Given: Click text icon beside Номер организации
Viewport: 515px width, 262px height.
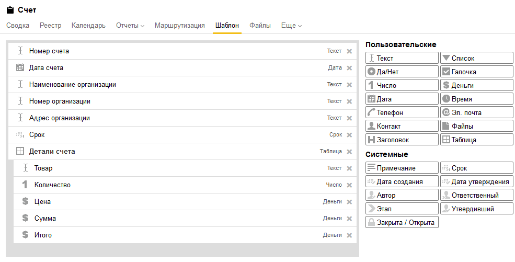Looking at the screenshot, I should [x=20, y=101].
